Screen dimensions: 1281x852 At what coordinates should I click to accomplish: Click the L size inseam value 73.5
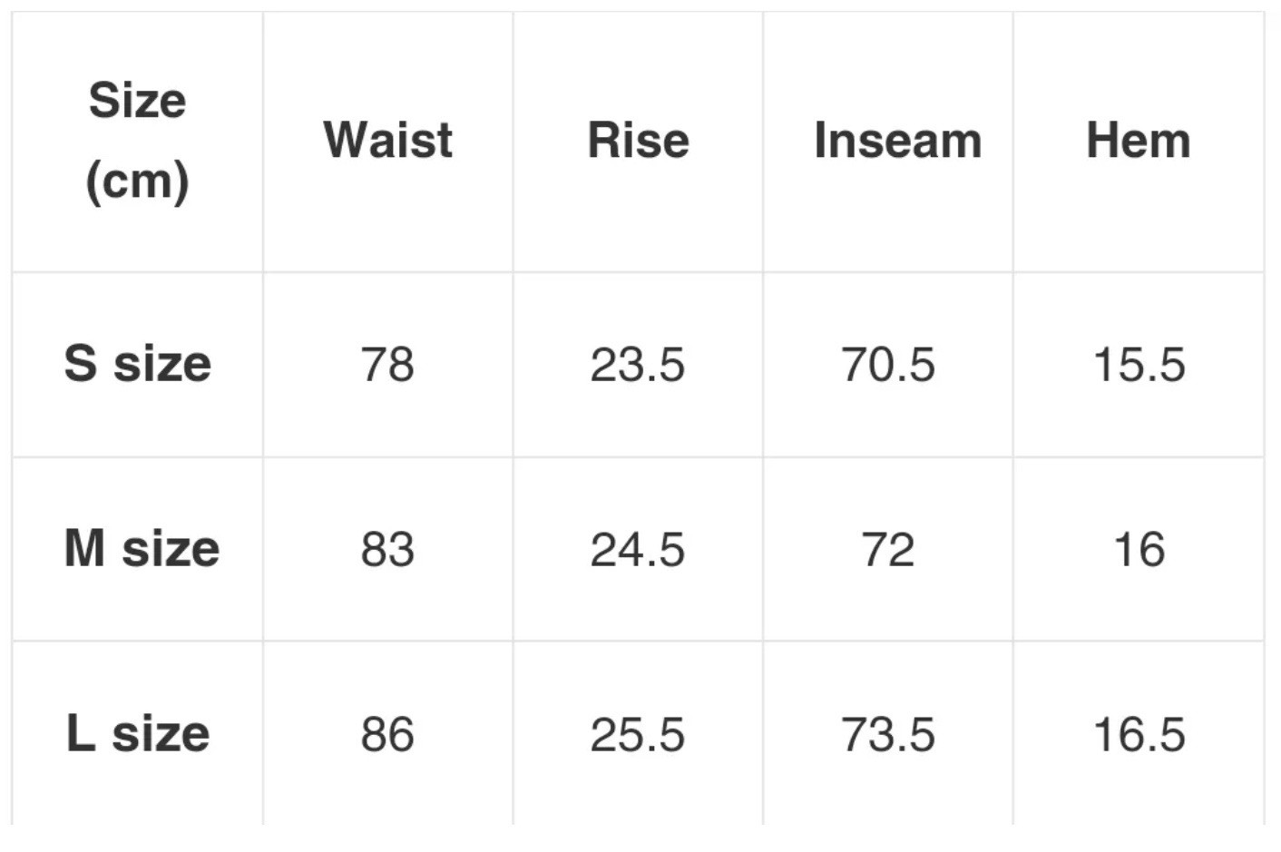(887, 735)
